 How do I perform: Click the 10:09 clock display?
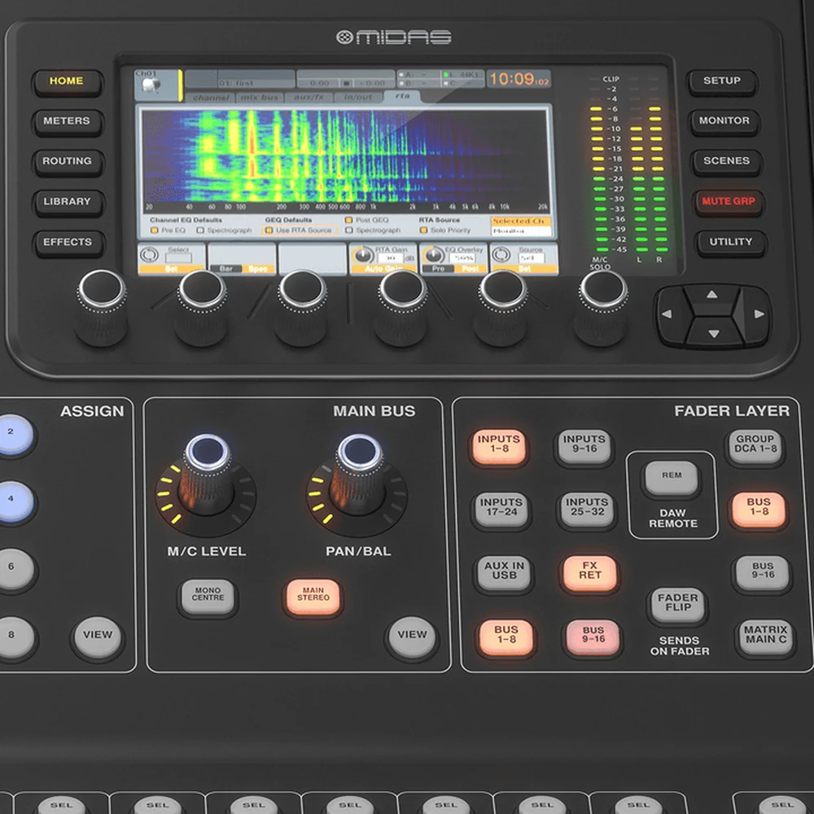point(519,80)
